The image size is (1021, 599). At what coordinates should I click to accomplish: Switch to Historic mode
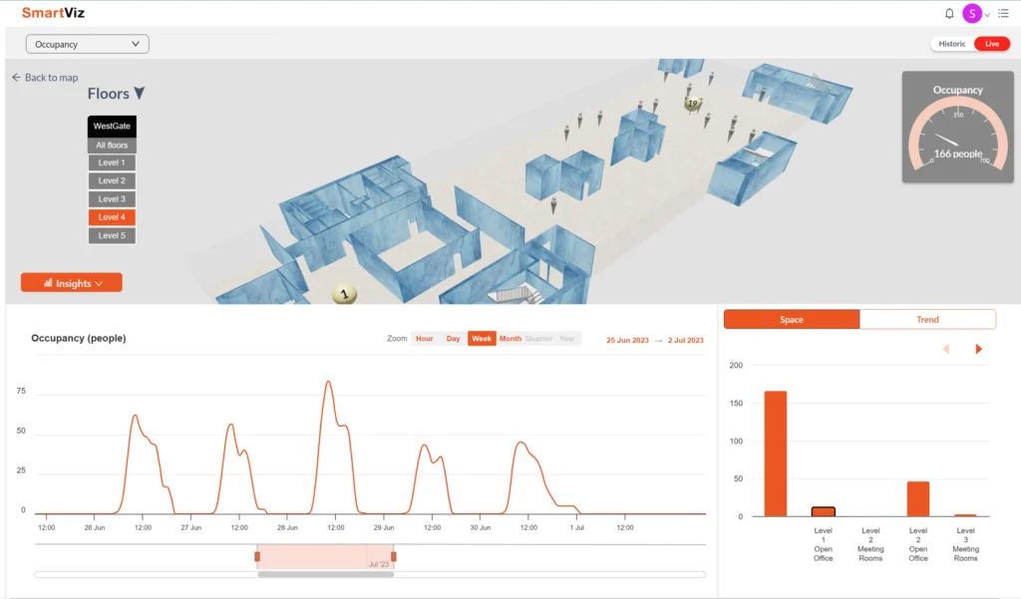point(951,44)
